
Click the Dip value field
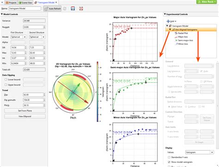tap(33, 95)
